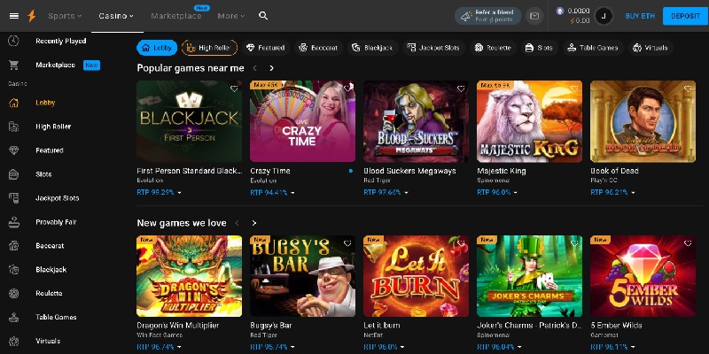Open the mail inbox icon

coord(534,16)
